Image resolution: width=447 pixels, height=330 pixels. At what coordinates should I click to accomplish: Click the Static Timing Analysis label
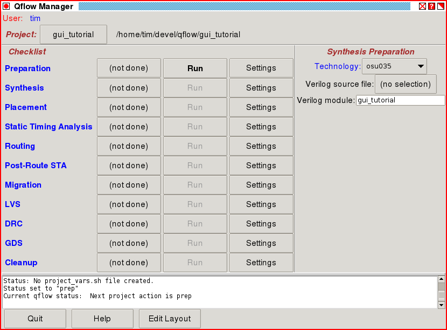point(48,127)
